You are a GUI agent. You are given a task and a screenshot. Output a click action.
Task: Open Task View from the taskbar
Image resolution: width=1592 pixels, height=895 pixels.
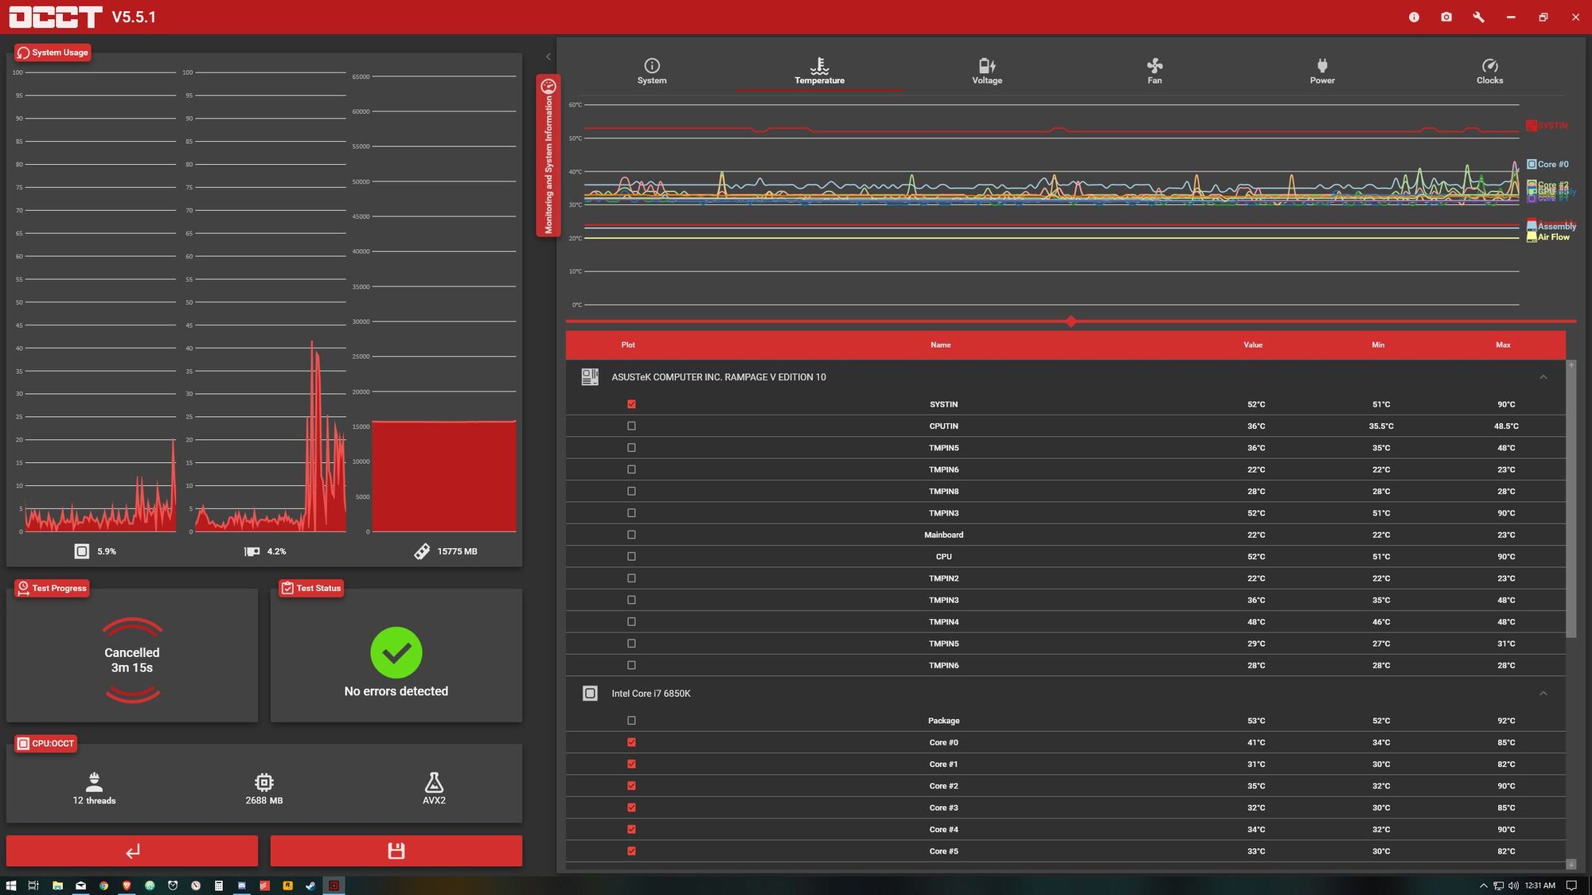pyautogui.click(x=33, y=885)
